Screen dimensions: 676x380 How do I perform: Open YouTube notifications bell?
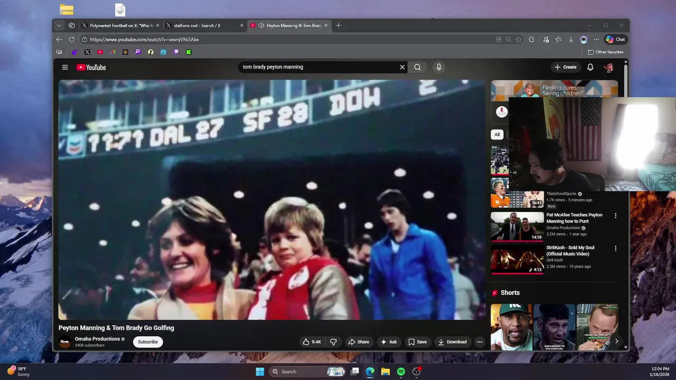click(590, 67)
